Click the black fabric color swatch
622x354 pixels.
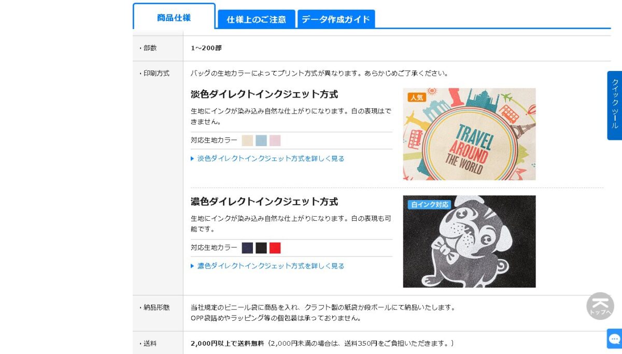261,248
